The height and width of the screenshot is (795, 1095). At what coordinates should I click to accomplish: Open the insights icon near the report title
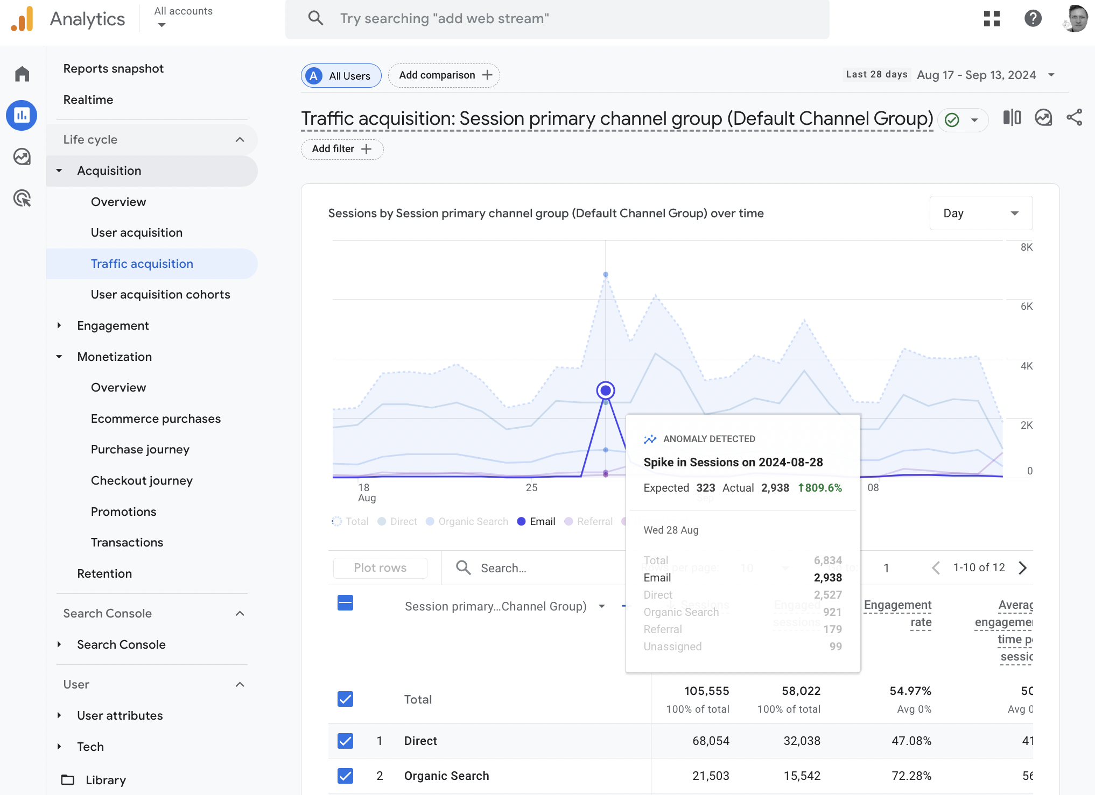(1043, 117)
